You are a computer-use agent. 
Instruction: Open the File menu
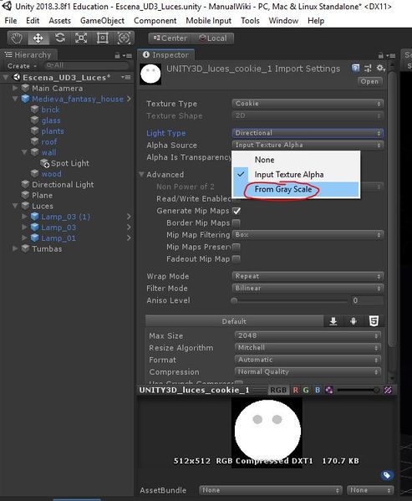11,21
